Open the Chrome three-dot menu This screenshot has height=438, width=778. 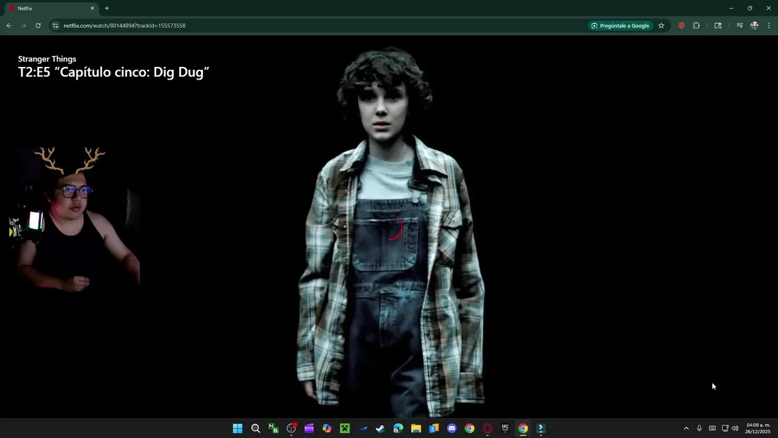tap(769, 26)
